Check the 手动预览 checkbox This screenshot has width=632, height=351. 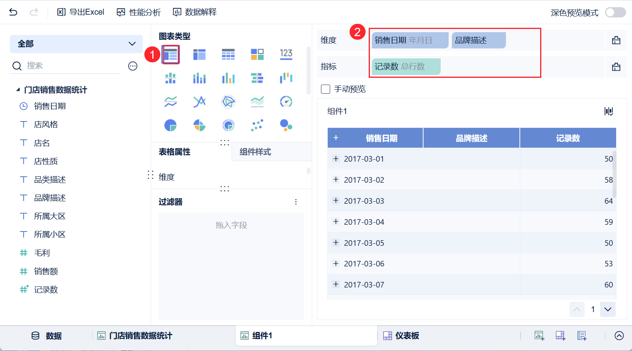325,89
